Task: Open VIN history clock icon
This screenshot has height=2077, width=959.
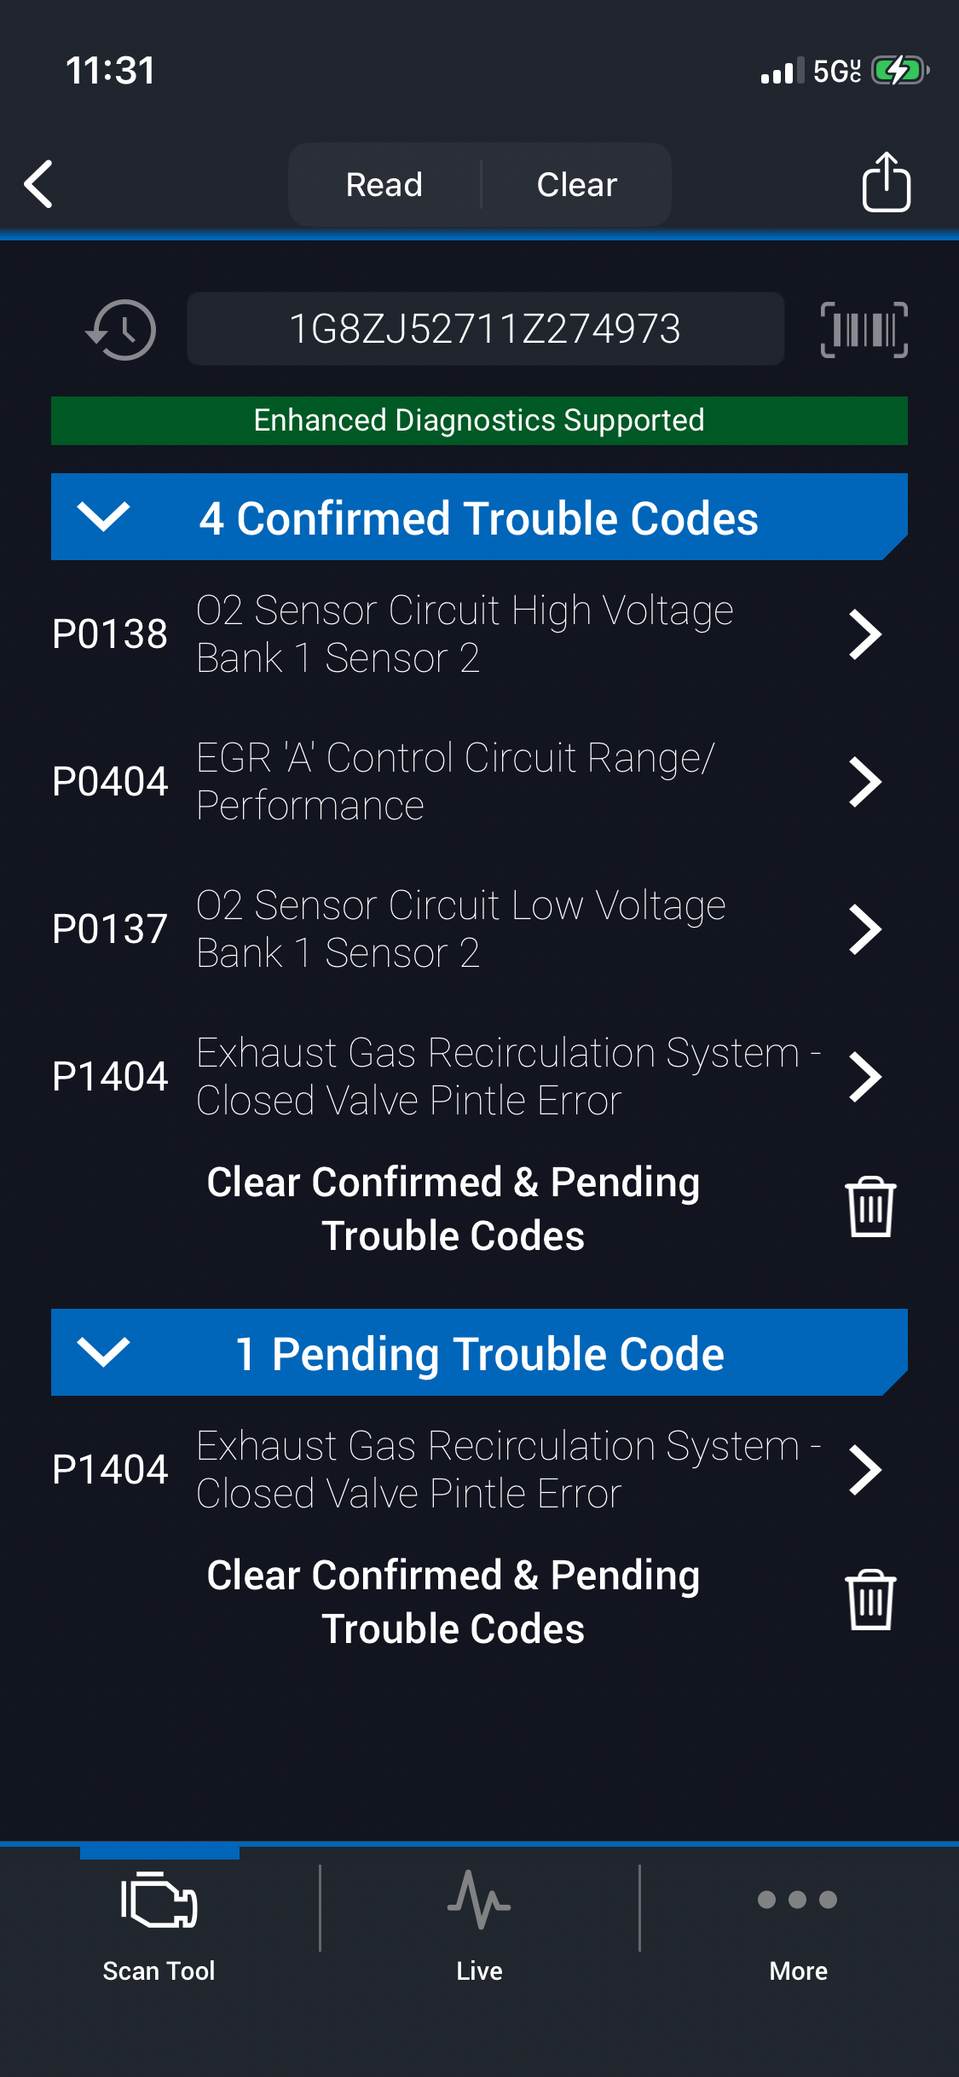Action: [121, 329]
